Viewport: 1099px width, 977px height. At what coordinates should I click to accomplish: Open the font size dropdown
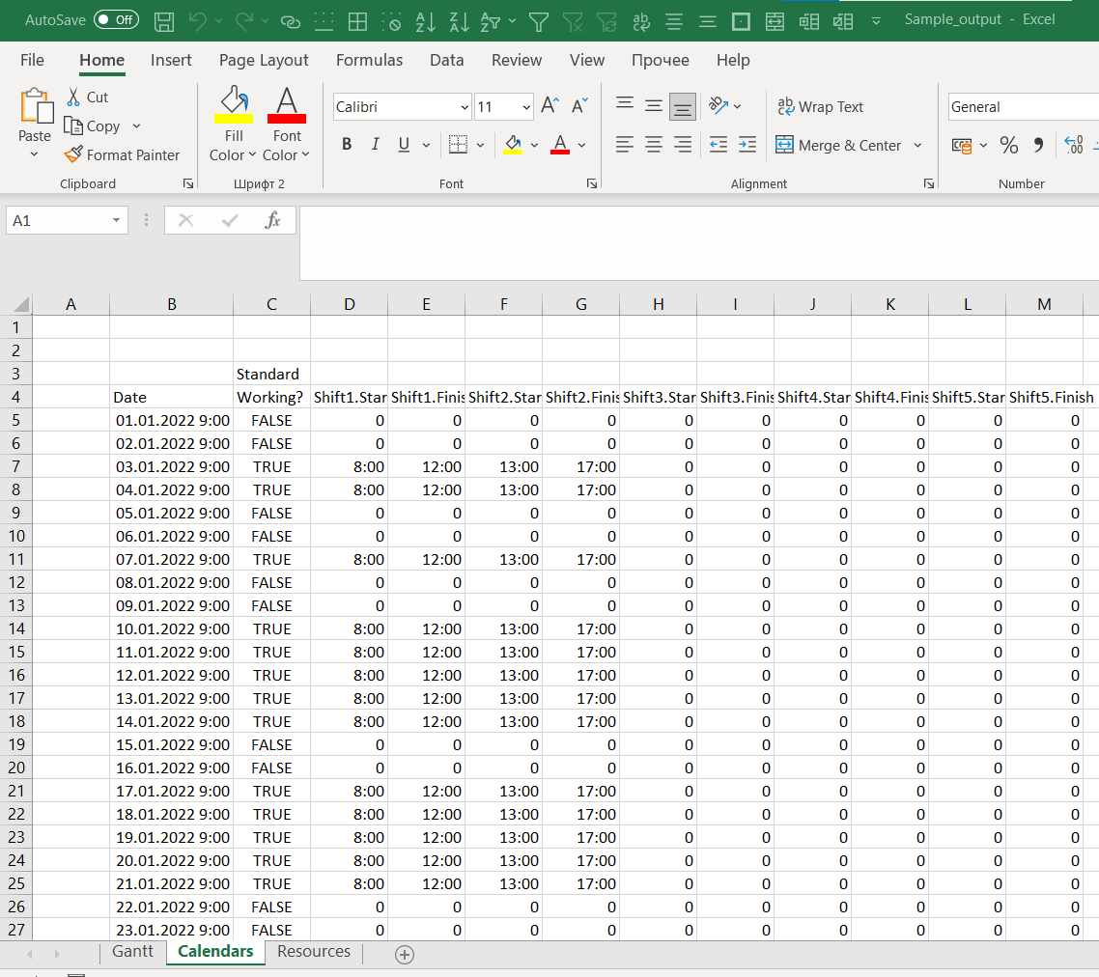[525, 106]
